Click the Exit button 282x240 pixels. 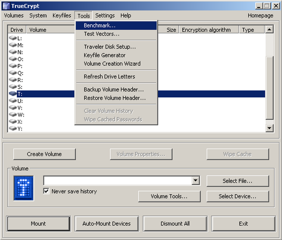pos(244,223)
